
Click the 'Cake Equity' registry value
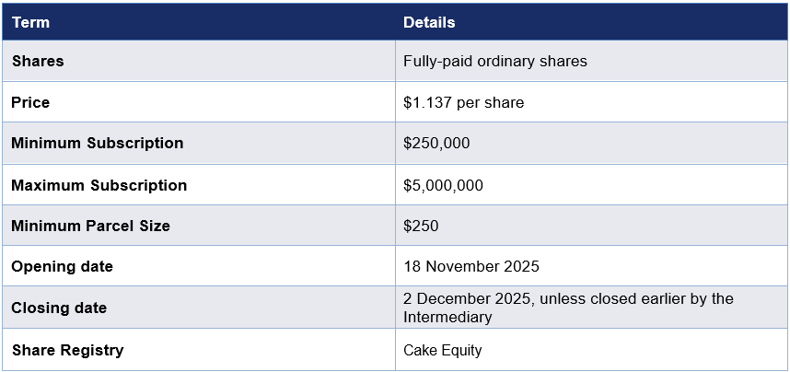442,350
